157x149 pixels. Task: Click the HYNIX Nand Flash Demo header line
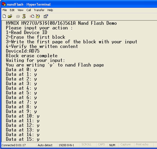click(x=61, y=23)
